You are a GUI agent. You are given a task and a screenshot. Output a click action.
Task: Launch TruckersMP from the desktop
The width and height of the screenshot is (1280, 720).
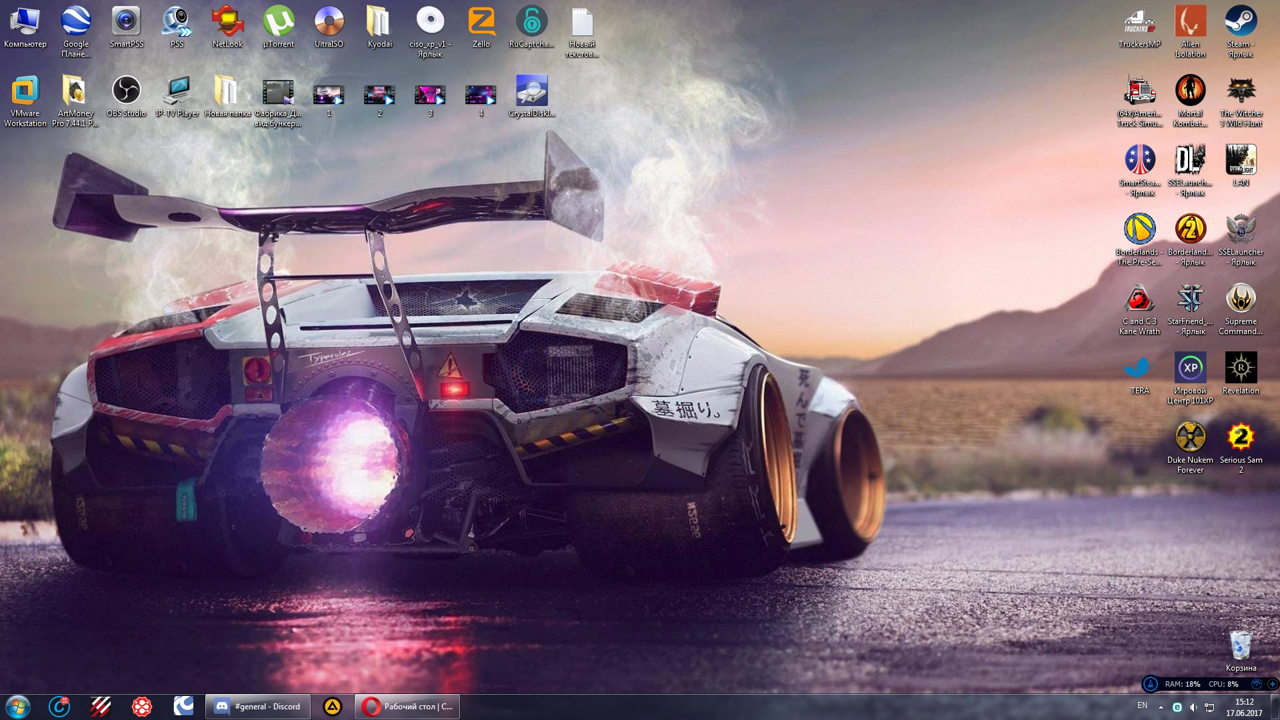click(1139, 28)
